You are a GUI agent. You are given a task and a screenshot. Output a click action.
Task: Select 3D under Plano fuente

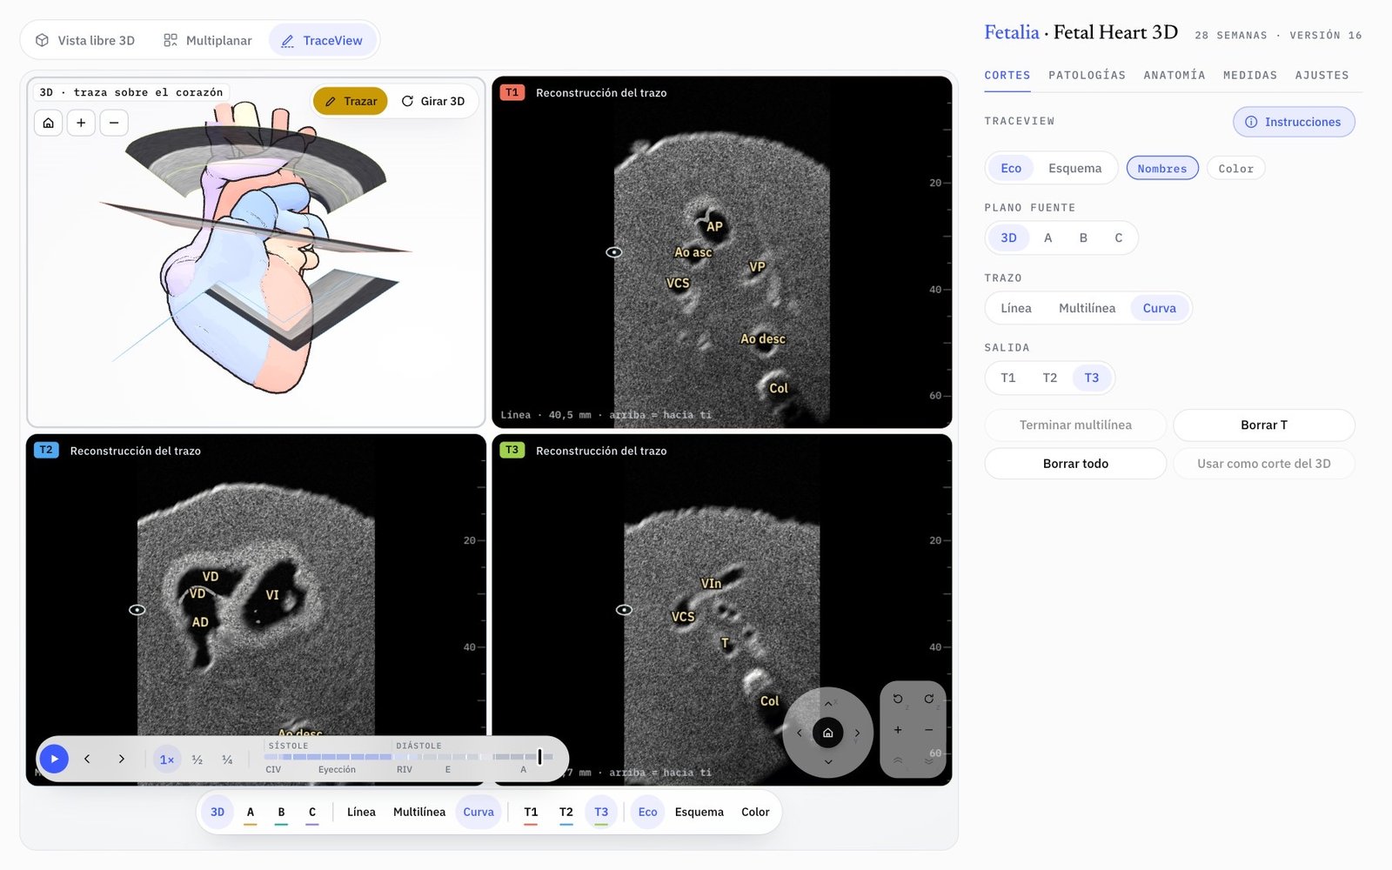(1008, 238)
